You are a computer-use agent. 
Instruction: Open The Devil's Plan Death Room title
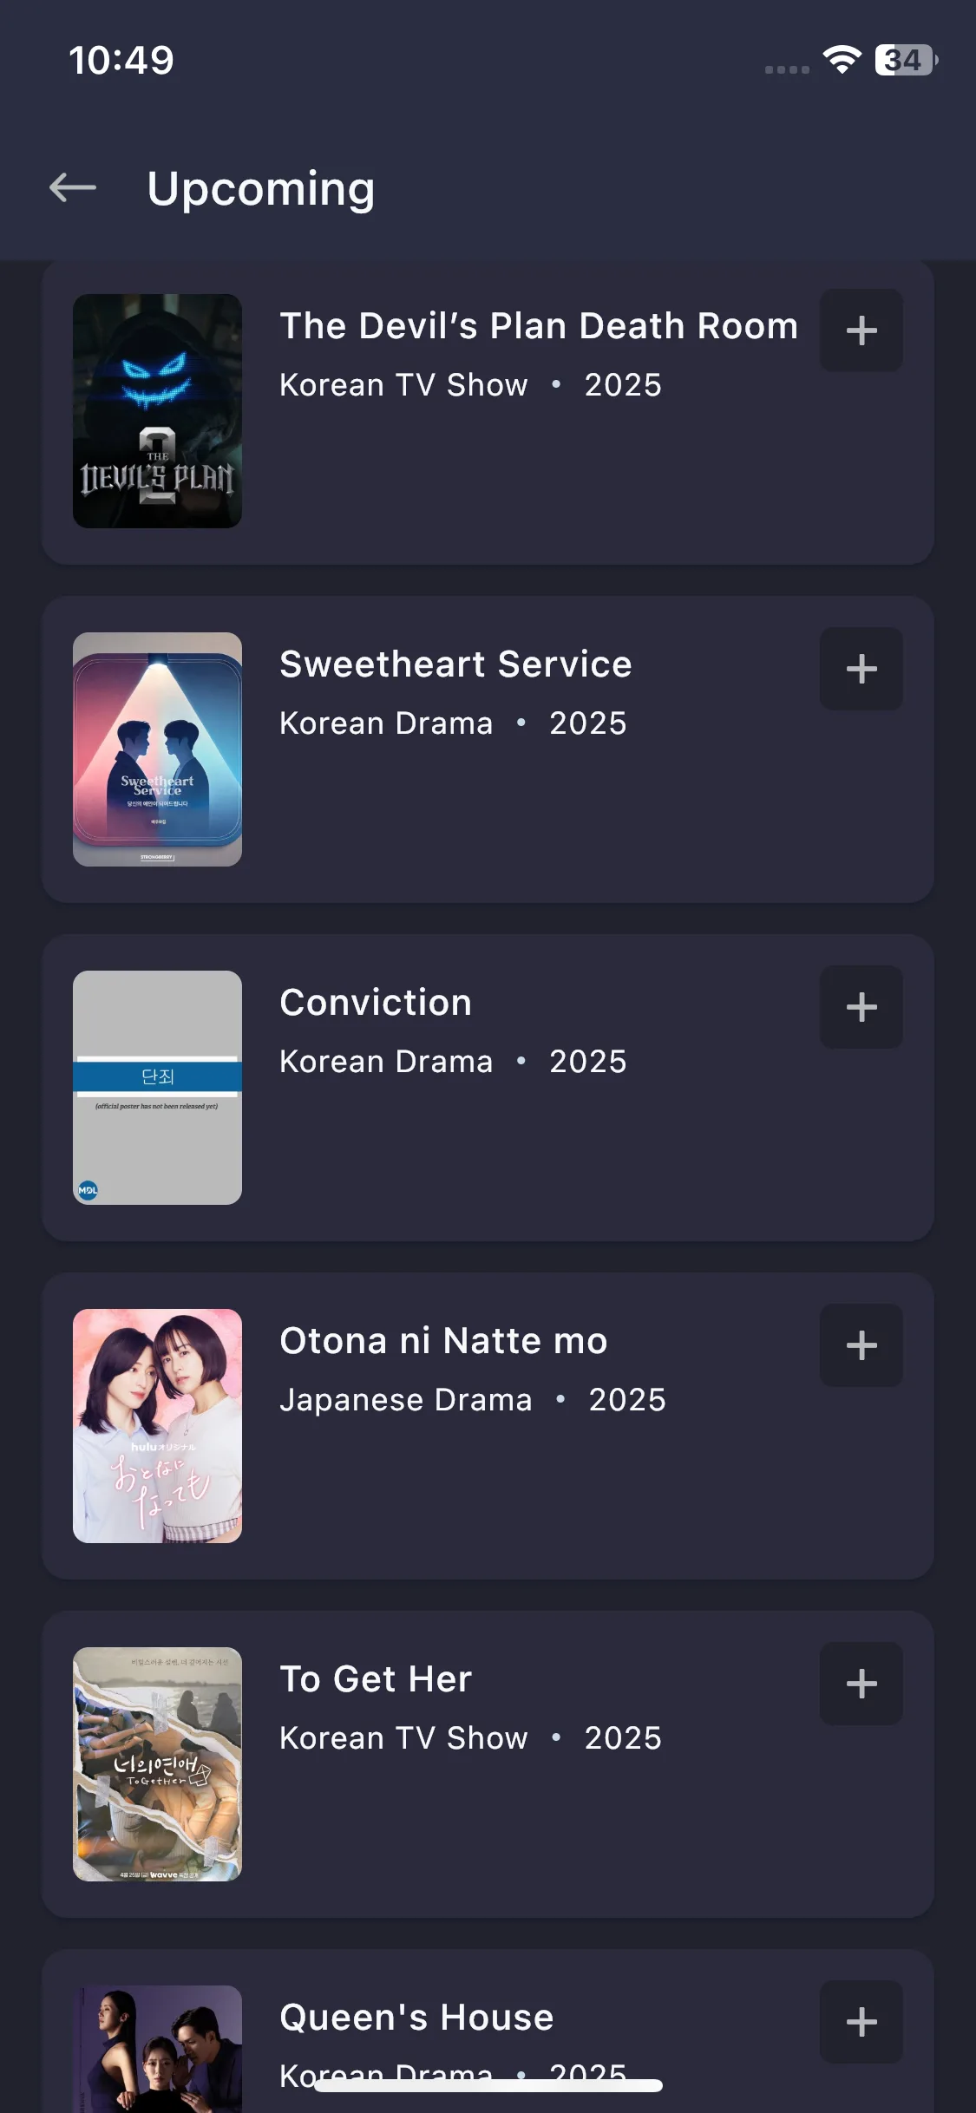539,326
